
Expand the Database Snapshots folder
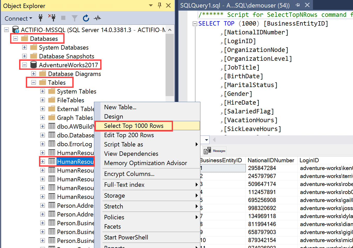click(25, 56)
